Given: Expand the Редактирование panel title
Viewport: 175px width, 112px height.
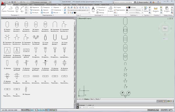Looking at the screenshot, I should pos(48,15).
